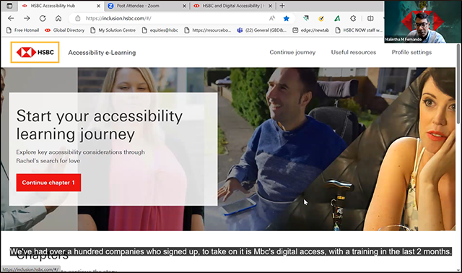Open the Global Directory bookmark
This screenshot has width=462, height=273.
pyautogui.click(x=64, y=30)
